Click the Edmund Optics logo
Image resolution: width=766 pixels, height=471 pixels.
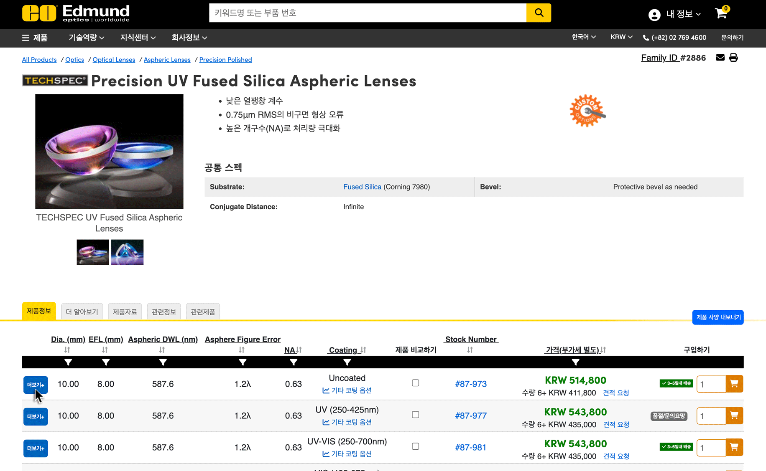(76, 13)
